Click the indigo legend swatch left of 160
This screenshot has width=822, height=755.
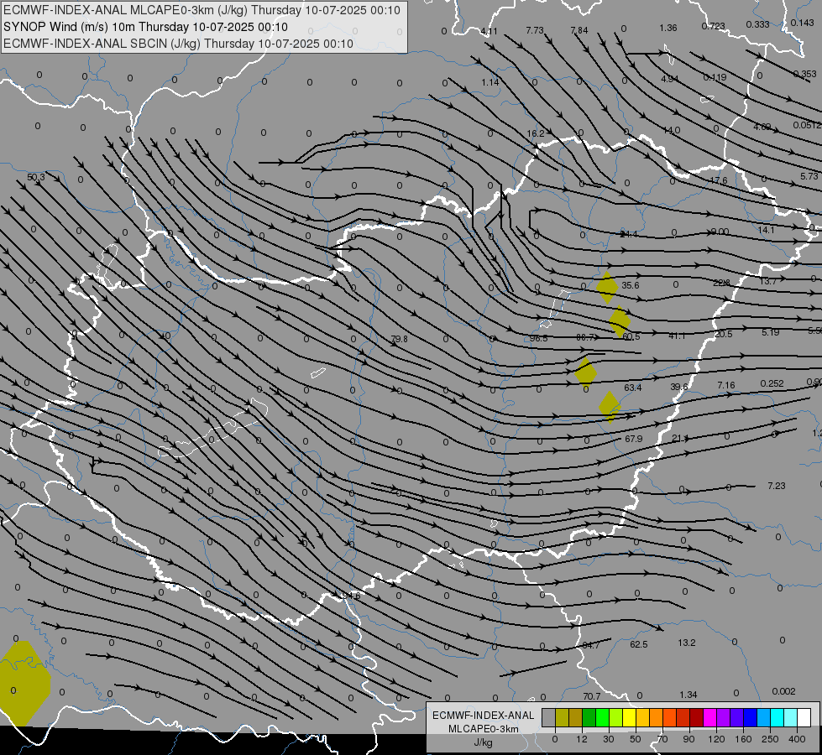737,717
